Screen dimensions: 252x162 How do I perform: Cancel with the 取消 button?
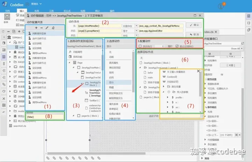pyautogui.click(x=194, y=34)
